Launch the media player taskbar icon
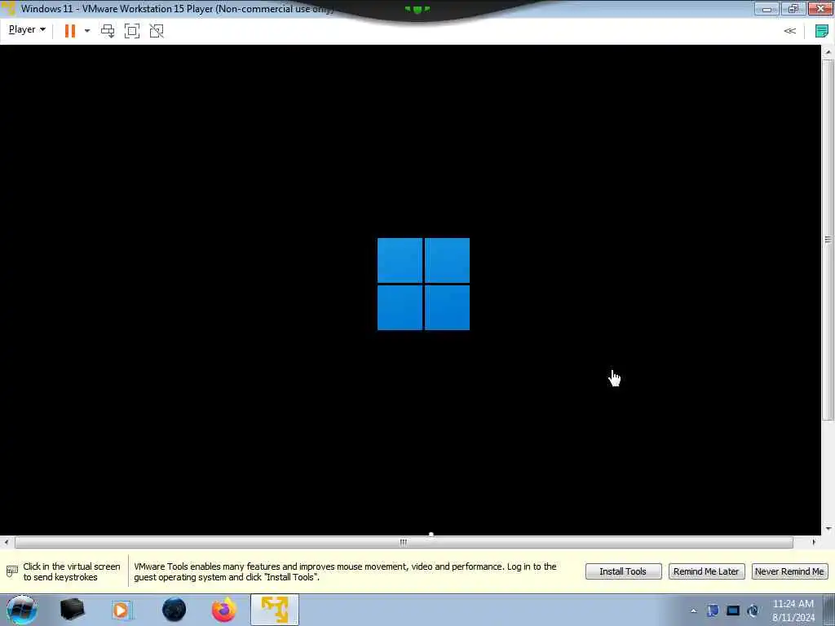Screen dimensions: 835x626 point(121,610)
